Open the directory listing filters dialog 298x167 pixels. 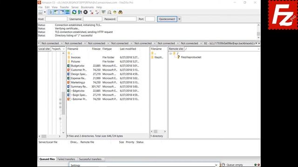[x=103, y=13]
